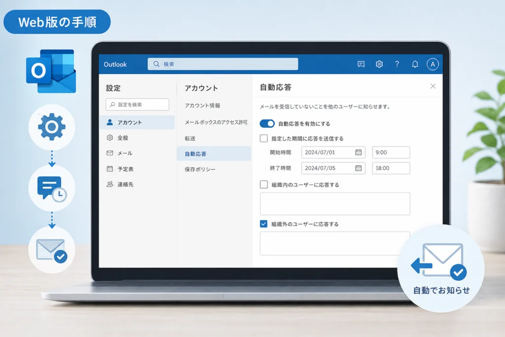The image size is (505, 337).
Task: Click the 自動応答 panel heading
Action: pos(276,87)
